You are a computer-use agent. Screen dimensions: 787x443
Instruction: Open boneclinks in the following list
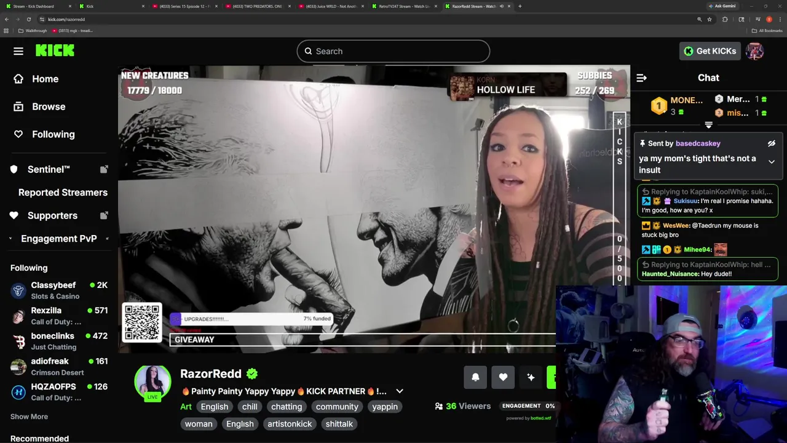tap(59, 341)
